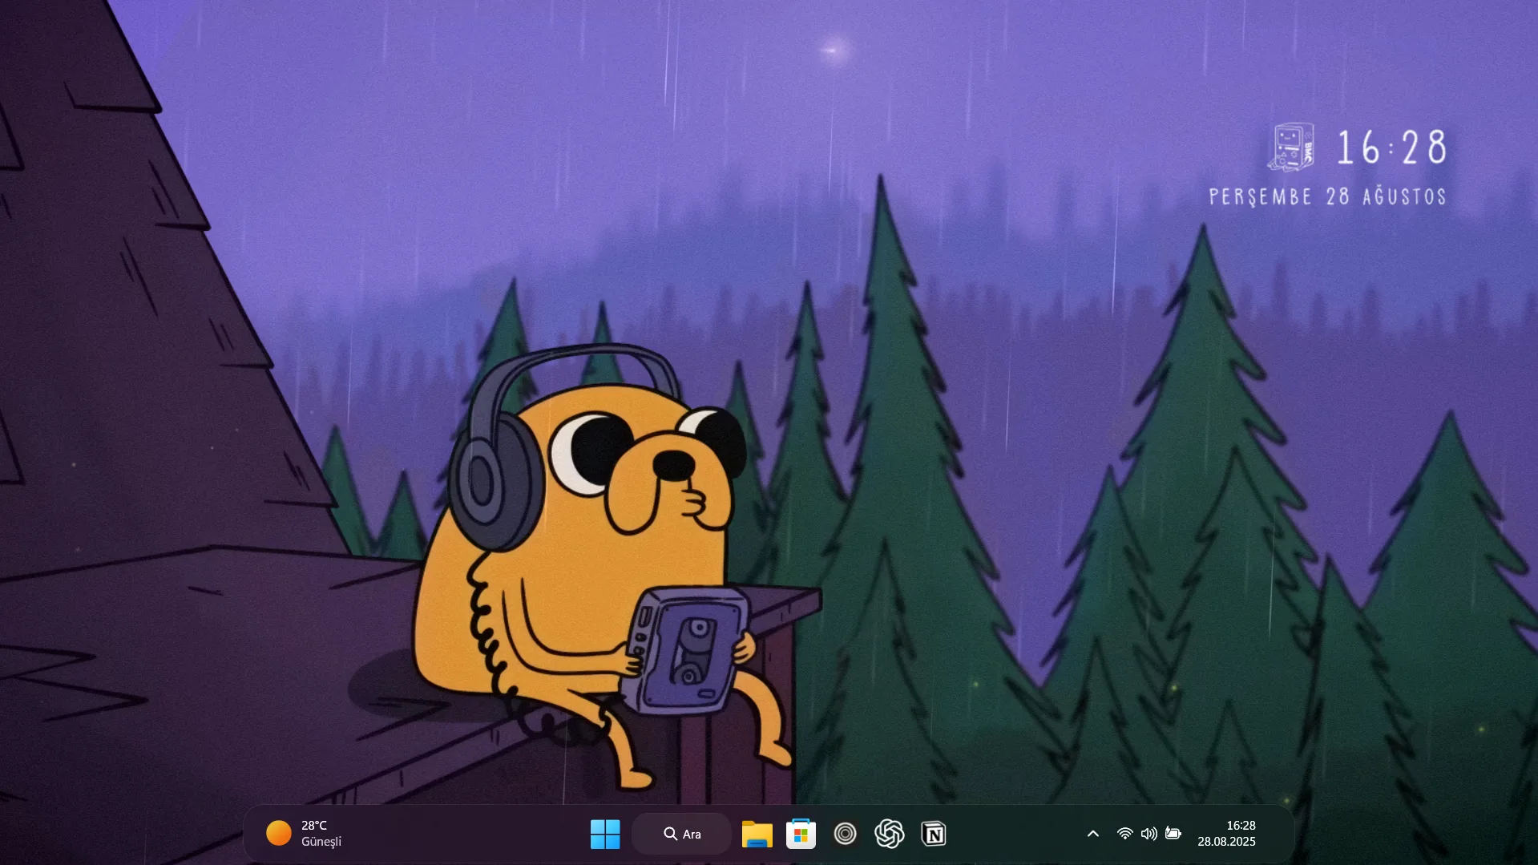Click the battery status icon
1538x865 pixels.
[1173, 834]
